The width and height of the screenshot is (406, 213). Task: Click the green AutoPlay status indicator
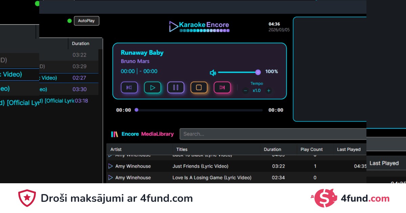pyautogui.click(x=70, y=21)
